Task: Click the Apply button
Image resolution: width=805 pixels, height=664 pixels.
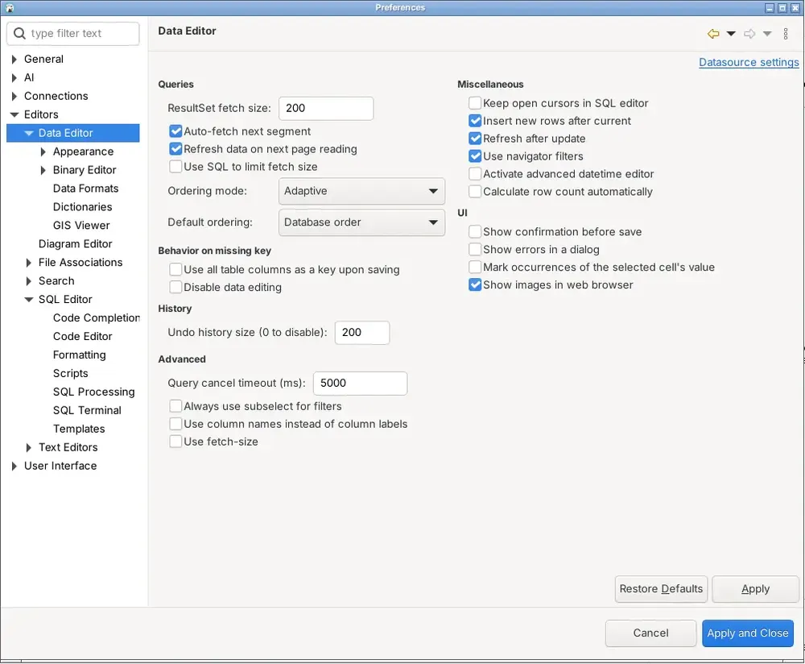Action: pos(755,589)
